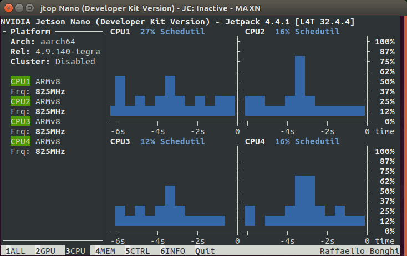Click CPU3 12% Schedutil chart title
Screen dimensions: 407x256
157,141
